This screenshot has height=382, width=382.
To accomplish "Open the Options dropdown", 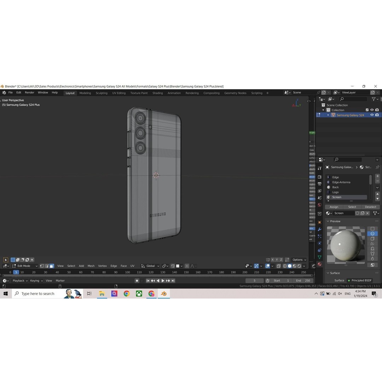I will [x=299, y=260].
